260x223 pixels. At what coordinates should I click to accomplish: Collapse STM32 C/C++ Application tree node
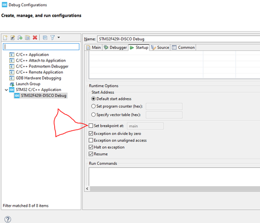coord(6,90)
